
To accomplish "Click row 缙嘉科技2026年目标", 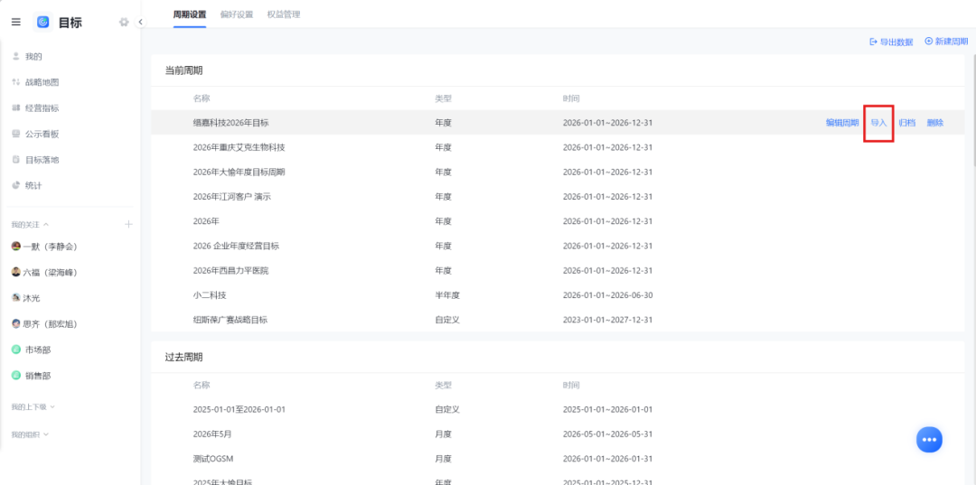I will point(558,123).
